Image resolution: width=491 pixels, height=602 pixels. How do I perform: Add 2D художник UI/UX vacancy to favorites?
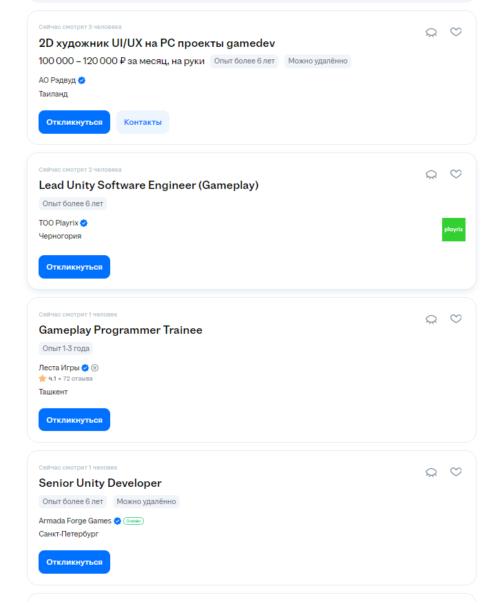tap(456, 32)
